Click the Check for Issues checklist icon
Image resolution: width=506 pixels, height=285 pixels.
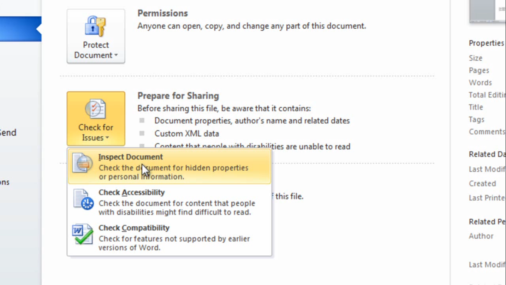point(96,109)
